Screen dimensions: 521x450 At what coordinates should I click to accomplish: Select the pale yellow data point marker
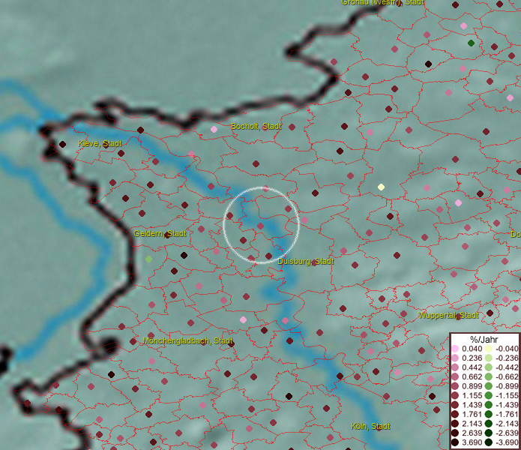pos(381,187)
